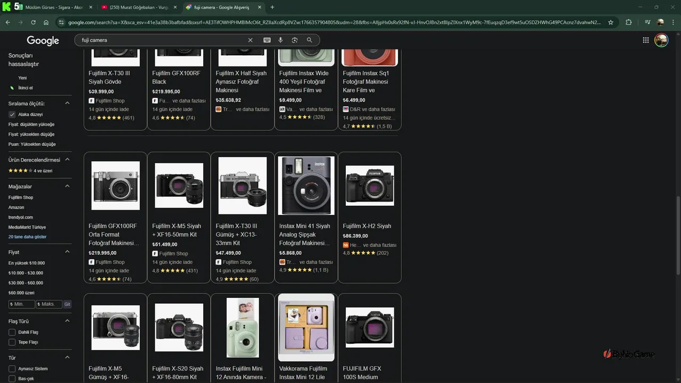Viewport: 681px width, 383px height.
Task: Select price range ₺30.000 - ₺60.000
Action: 26,283
